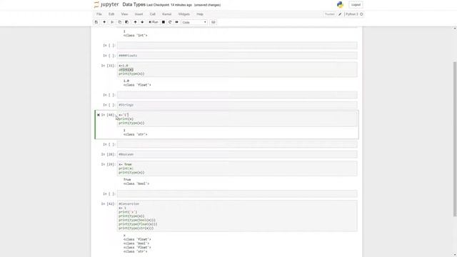Viewport: 457px width, 257px height.
Task: Click the <class 'int'> output at top
Action: click(x=135, y=35)
